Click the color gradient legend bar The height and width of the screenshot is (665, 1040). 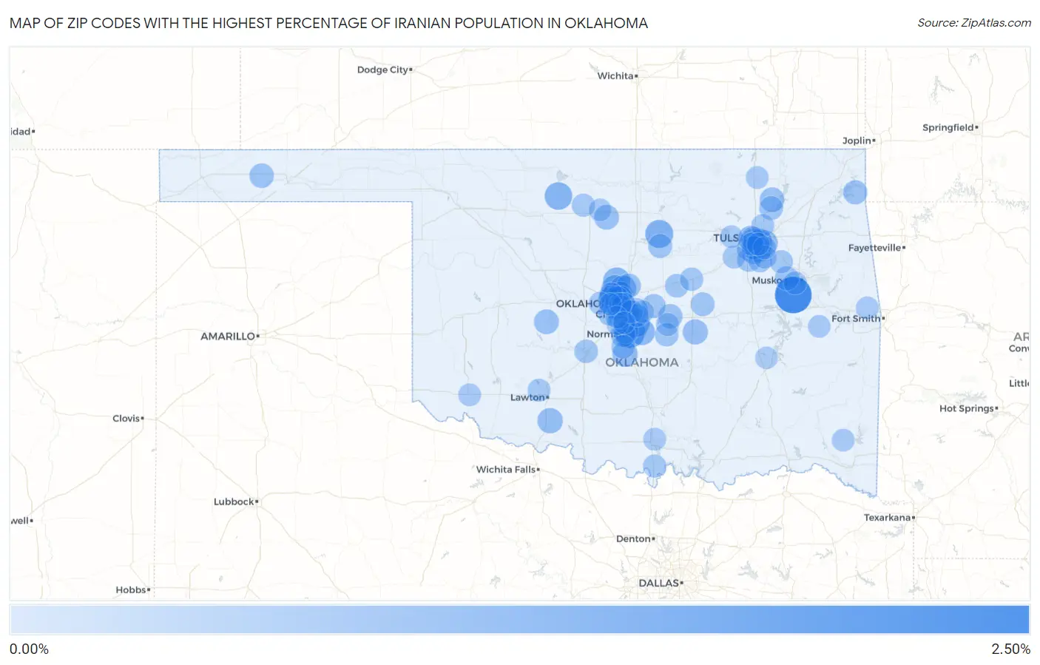click(x=519, y=619)
